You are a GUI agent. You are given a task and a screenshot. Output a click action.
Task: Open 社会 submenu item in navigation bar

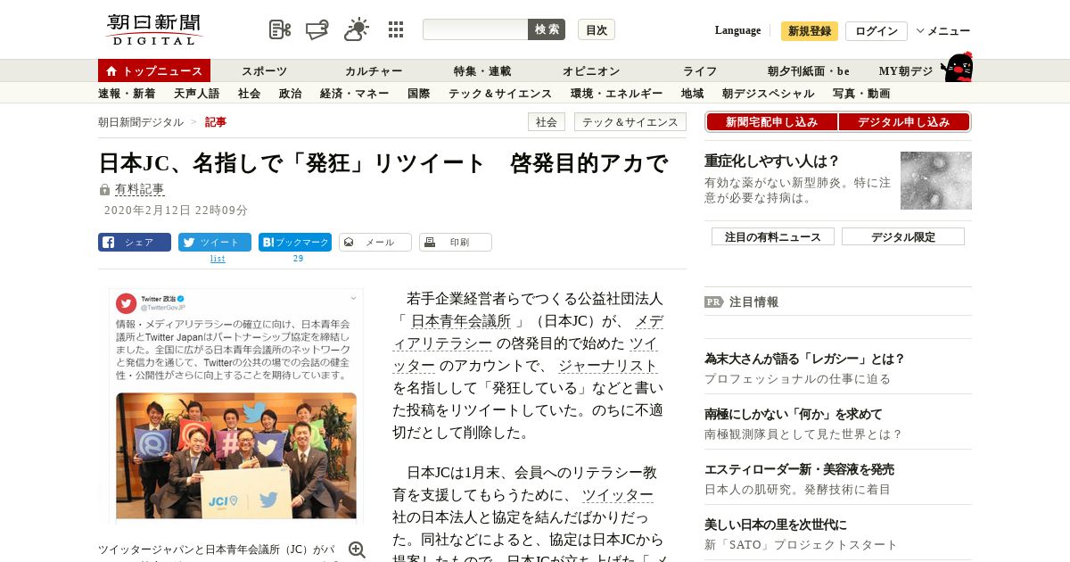click(x=249, y=93)
